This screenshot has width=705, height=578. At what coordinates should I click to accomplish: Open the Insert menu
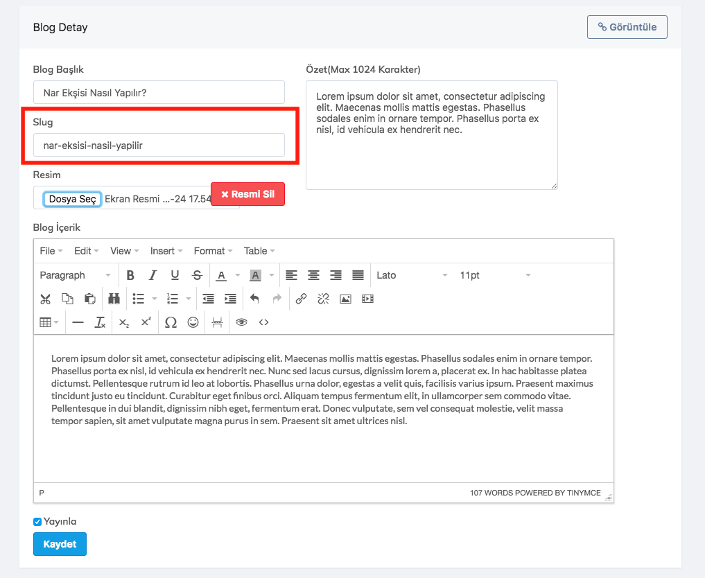166,251
